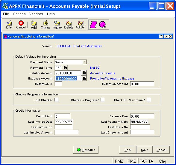Click the magenta magnifier icon
The width and height of the screenshot is (176, 165).
tap(102, 25)
